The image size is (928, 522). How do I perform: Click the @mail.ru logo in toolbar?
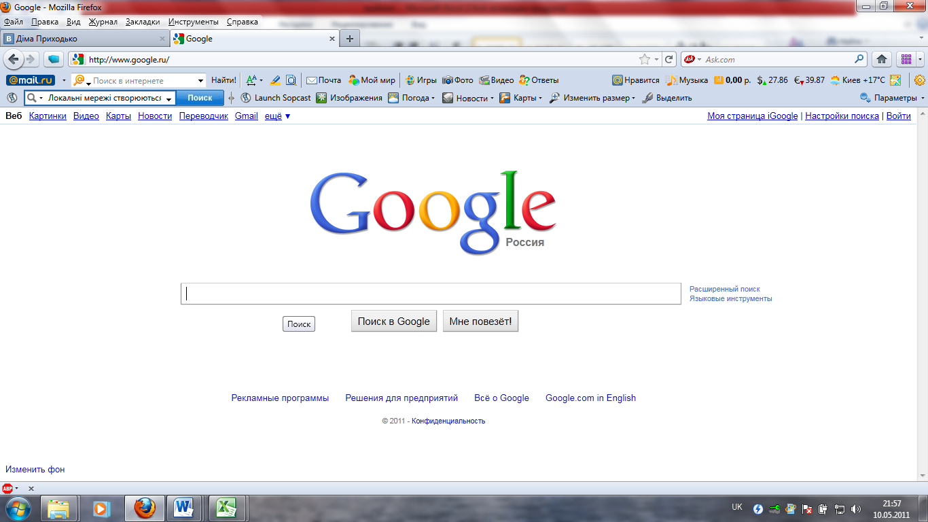[31, 80]
